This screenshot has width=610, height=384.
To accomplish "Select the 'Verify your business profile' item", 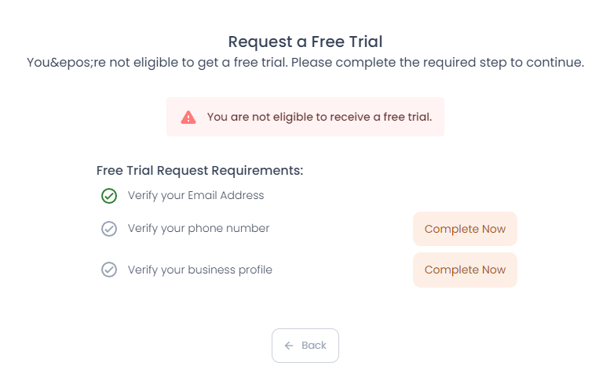I will coord(200,270).
